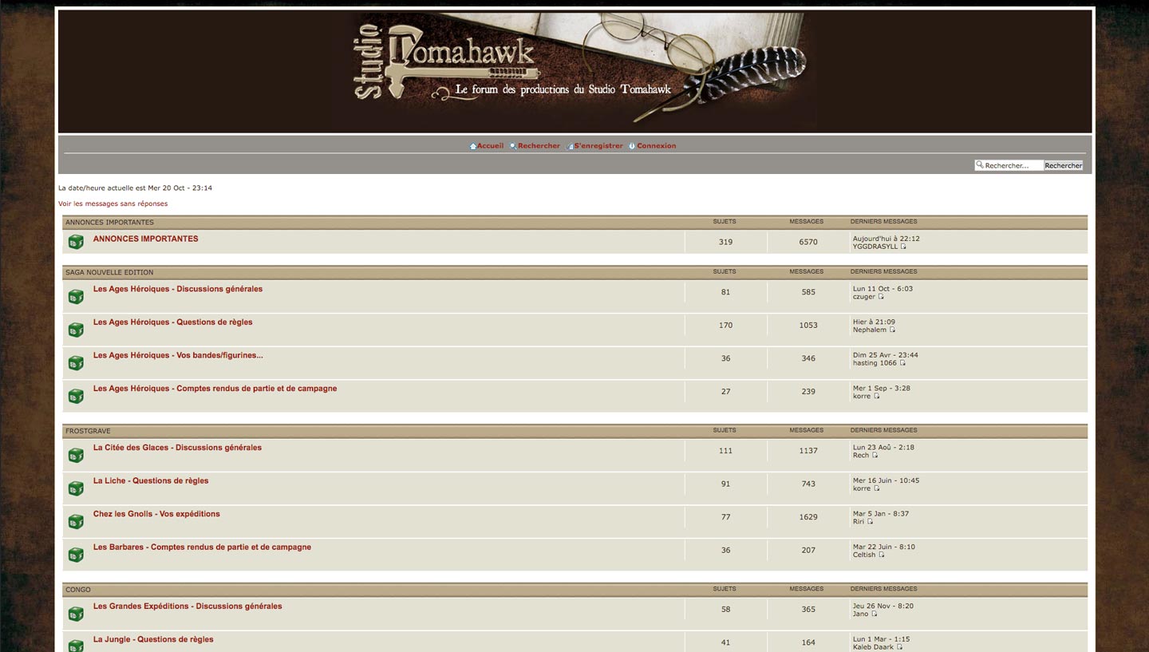Click the 6570 messages count

808,243
